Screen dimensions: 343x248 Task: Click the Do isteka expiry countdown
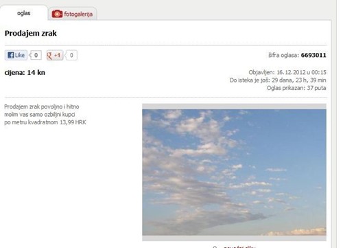tap(278, 80)
